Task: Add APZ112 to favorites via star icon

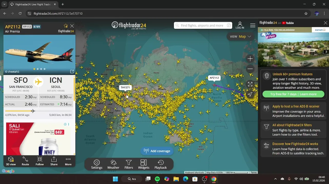Action: point(66,26)
